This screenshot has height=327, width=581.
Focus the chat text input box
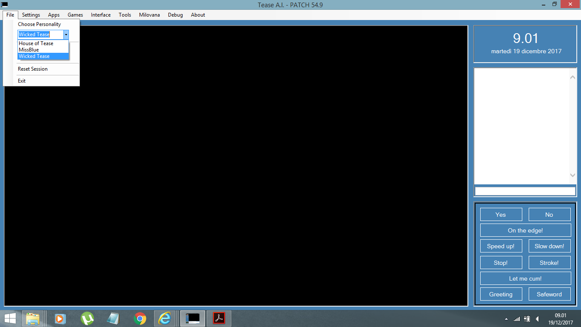[x=525, y=191]
